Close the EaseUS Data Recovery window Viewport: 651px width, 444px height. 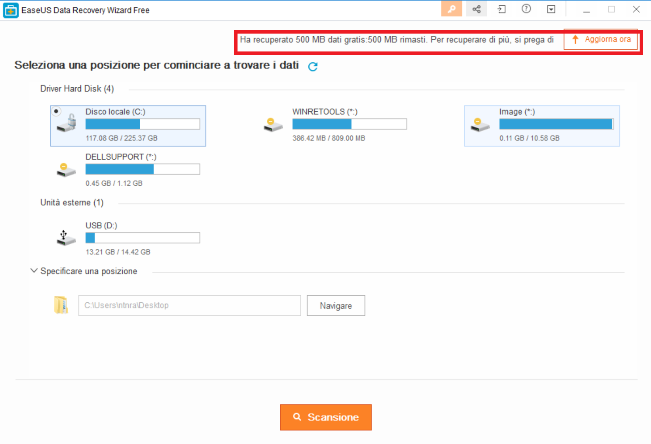pos(636,9)
